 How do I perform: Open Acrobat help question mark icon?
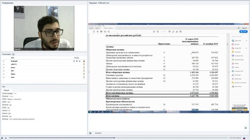pos(239,28)
